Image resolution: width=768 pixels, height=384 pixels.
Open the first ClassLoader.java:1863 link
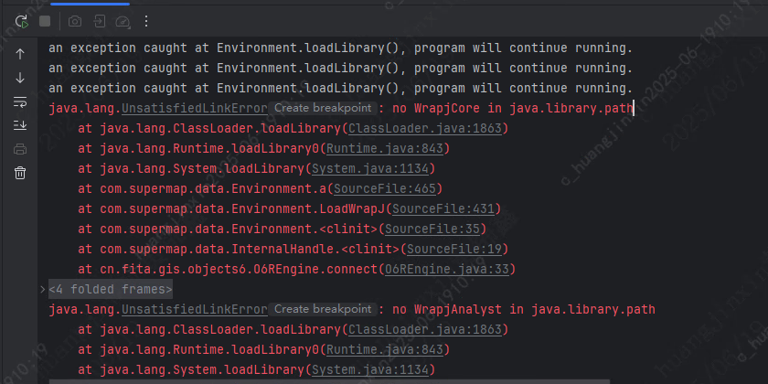pos(425,128)
